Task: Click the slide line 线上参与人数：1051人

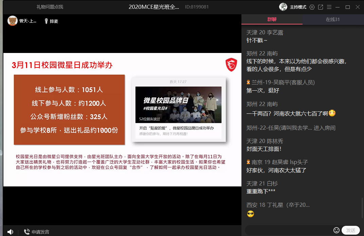Action: pos(69,90)
